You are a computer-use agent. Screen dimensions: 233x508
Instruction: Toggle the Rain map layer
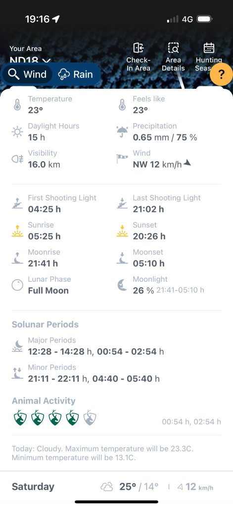(75, 74)
